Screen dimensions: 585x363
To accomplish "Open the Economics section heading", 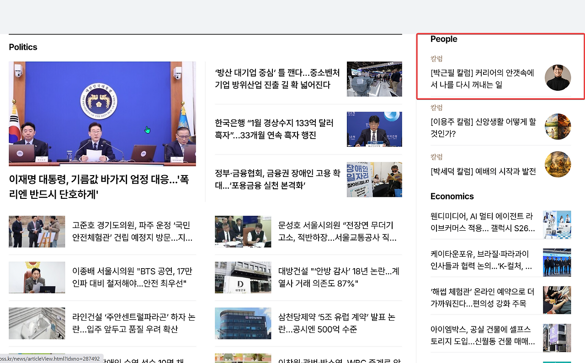I will [x=452, y=197].
